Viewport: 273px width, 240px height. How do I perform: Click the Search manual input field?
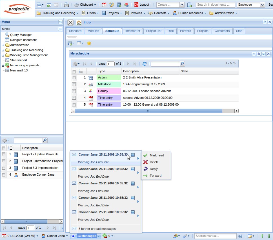click(x=216, y=236)
